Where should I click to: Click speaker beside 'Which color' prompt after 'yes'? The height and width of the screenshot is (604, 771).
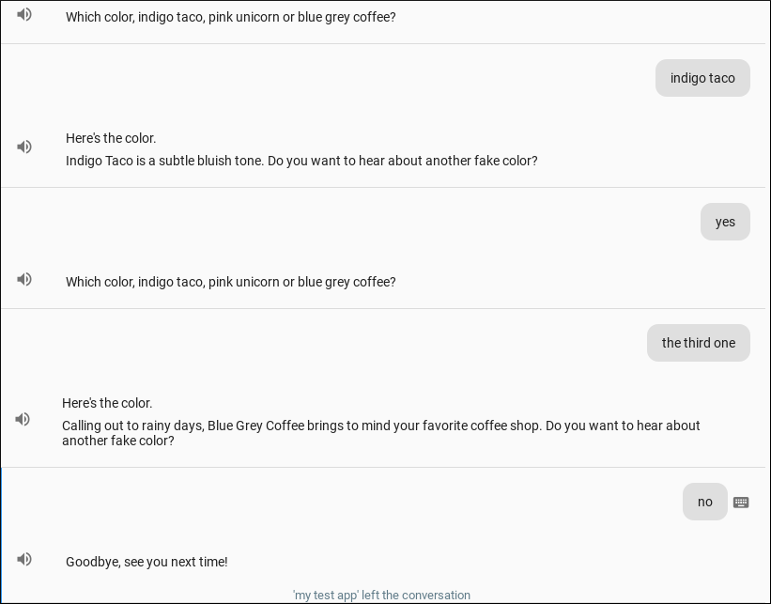click(x=24, y=280)
